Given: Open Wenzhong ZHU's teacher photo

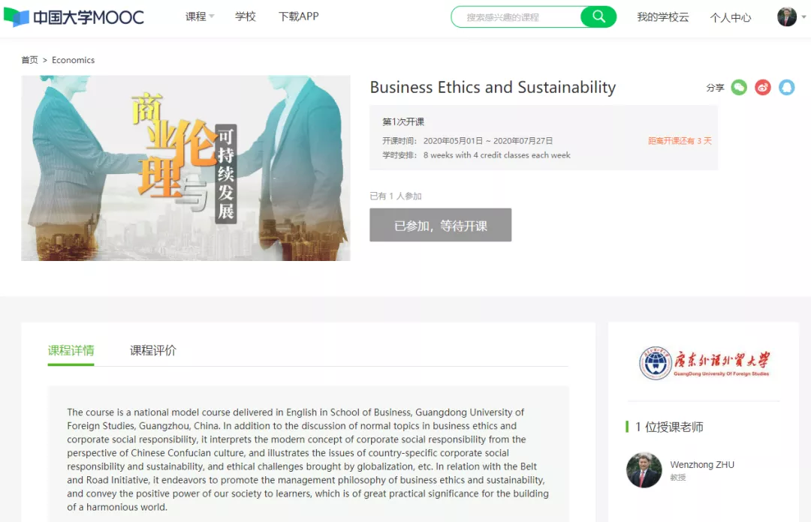Looking at the screenshot, I should click(644, 470).
